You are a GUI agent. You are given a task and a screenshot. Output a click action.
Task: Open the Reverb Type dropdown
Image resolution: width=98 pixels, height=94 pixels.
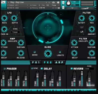(90, 69)
